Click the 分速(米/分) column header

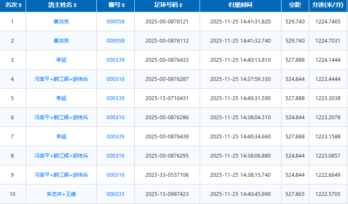(x=328, y=6)
